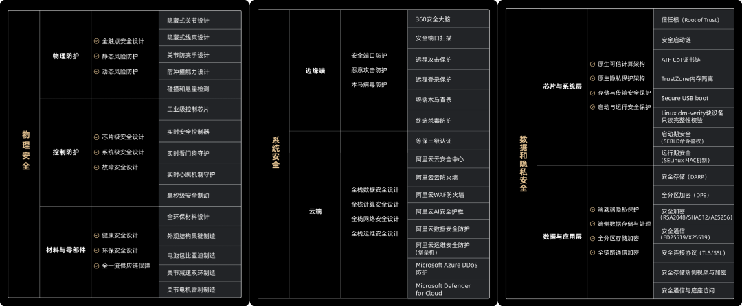
Task: Click the check icon beside 全分区存储加密
Action: pos(592,239)
